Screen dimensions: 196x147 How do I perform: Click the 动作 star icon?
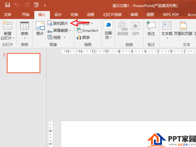(136, 26)
